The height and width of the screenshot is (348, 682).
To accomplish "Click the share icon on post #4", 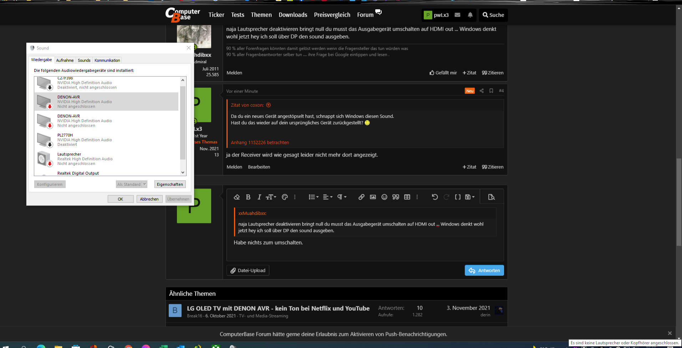I will tap(482, 91).
